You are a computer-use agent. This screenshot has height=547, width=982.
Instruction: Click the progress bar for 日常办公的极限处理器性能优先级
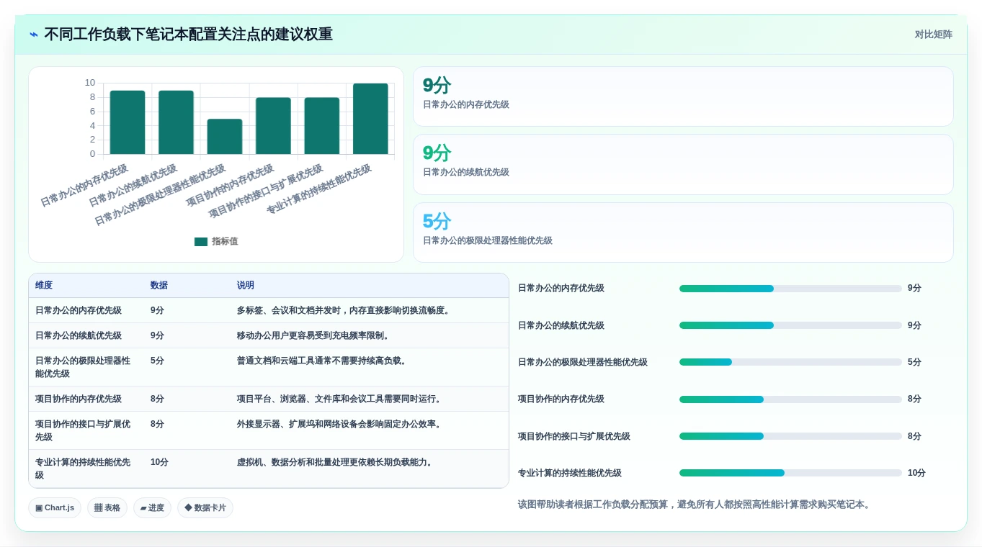click(790, 362)
